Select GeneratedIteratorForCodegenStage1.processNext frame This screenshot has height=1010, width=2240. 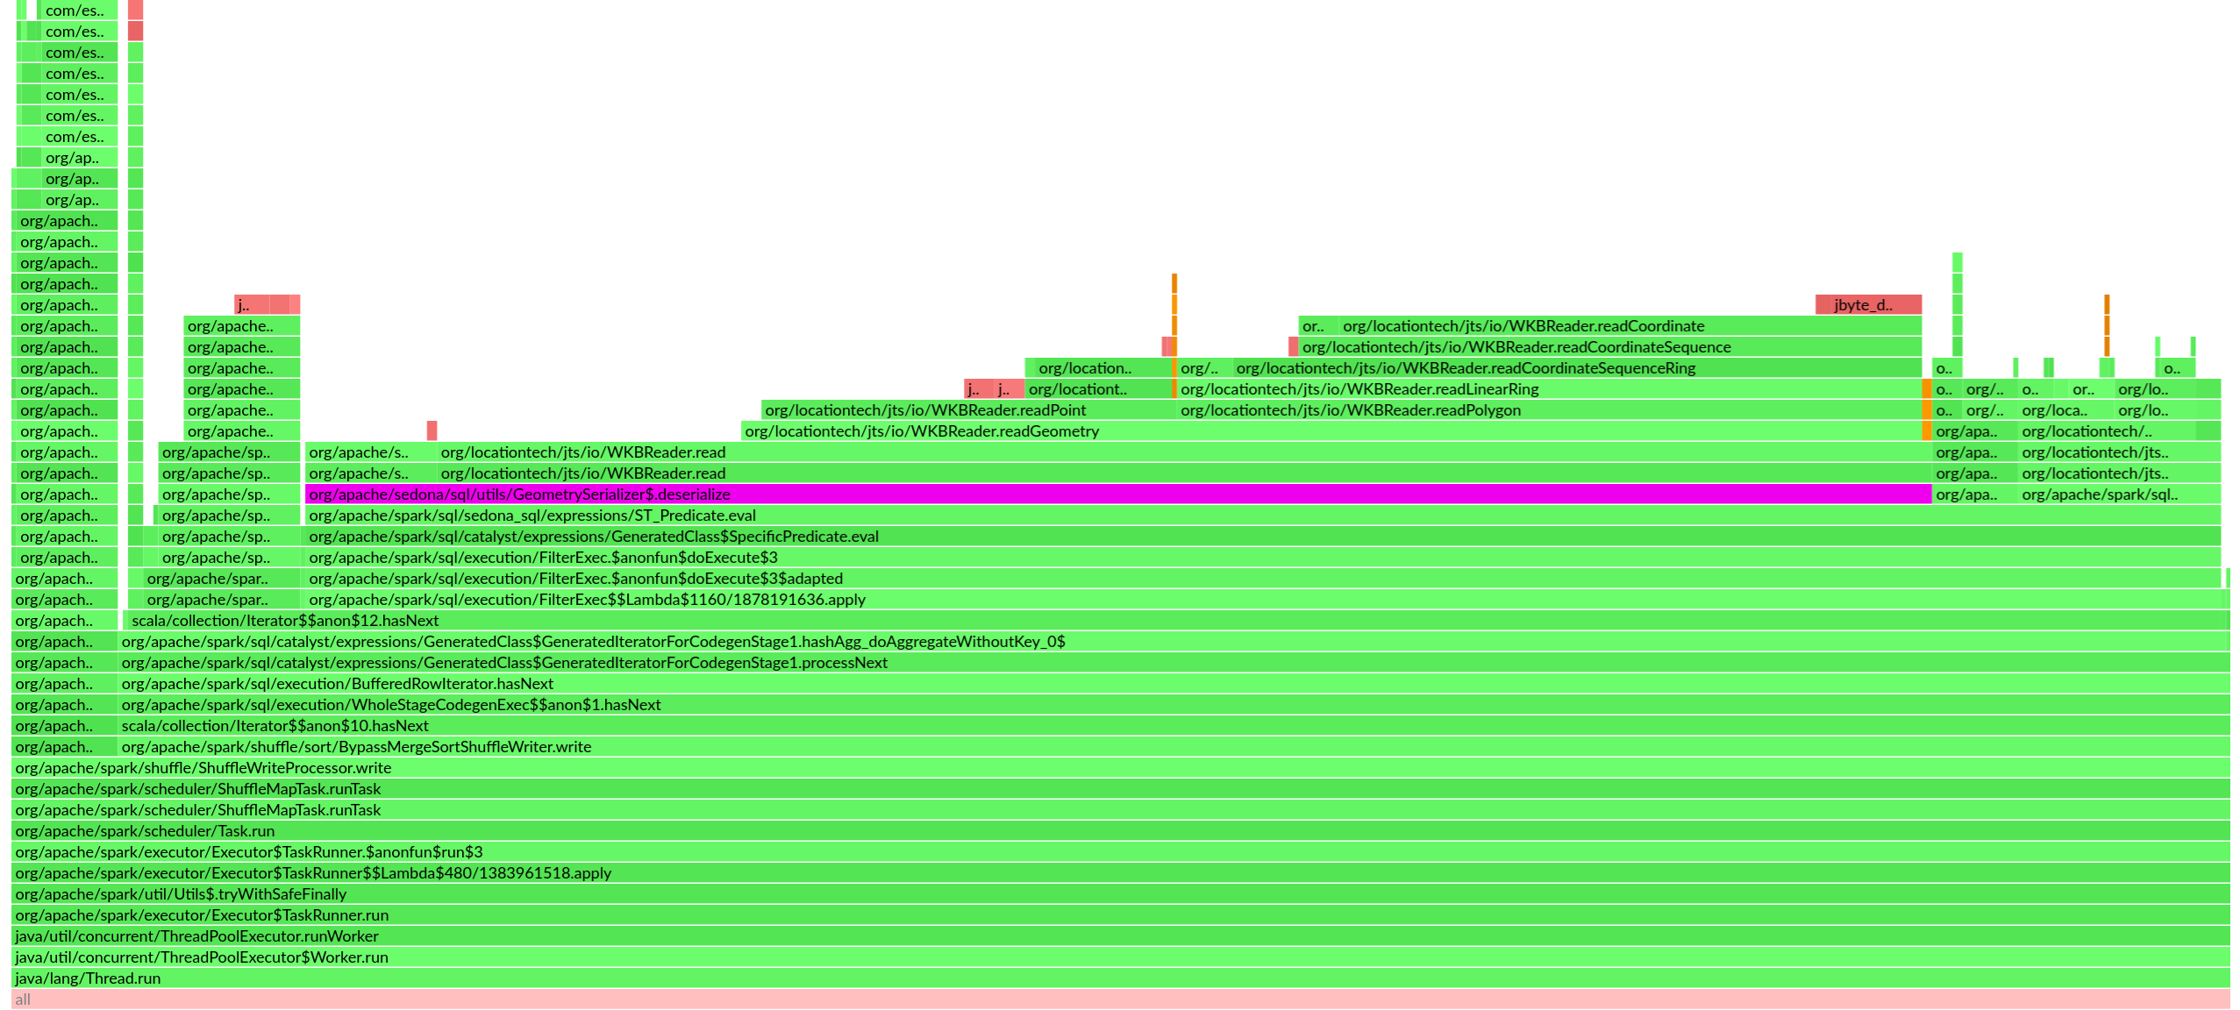pyautogui.click(x=1174, y=663)
